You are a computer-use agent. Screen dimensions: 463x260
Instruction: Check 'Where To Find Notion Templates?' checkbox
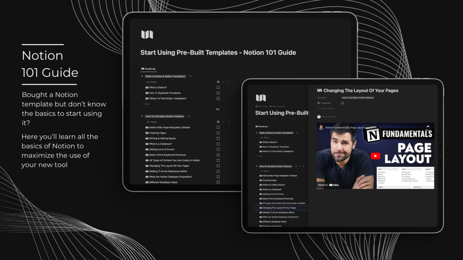[218, 98]
